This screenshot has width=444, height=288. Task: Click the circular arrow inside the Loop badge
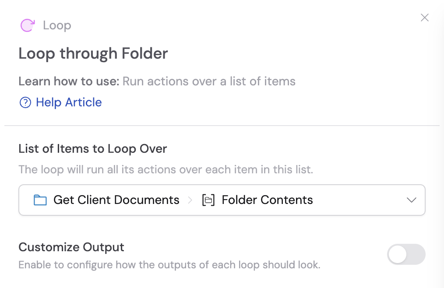(x=27, y=25)
